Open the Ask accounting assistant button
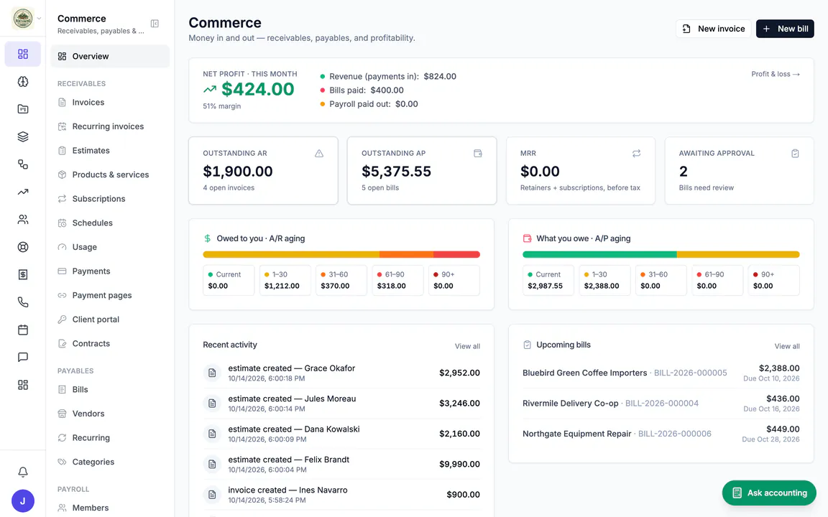 [769, 493]
